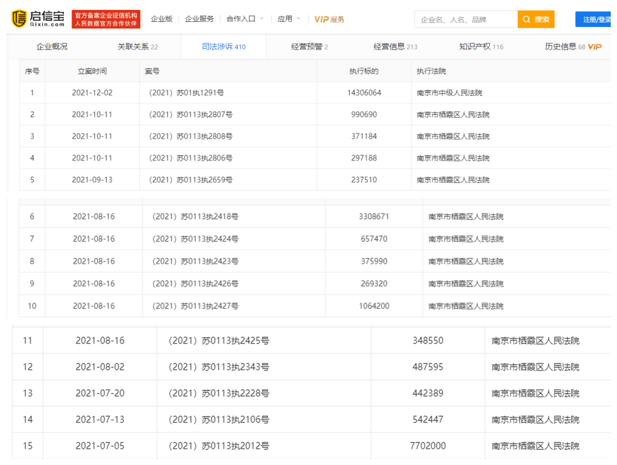Screen dimensions: 617x465
Task: Click 南京市中级人民法院 court name
Action: coord(450,93)
